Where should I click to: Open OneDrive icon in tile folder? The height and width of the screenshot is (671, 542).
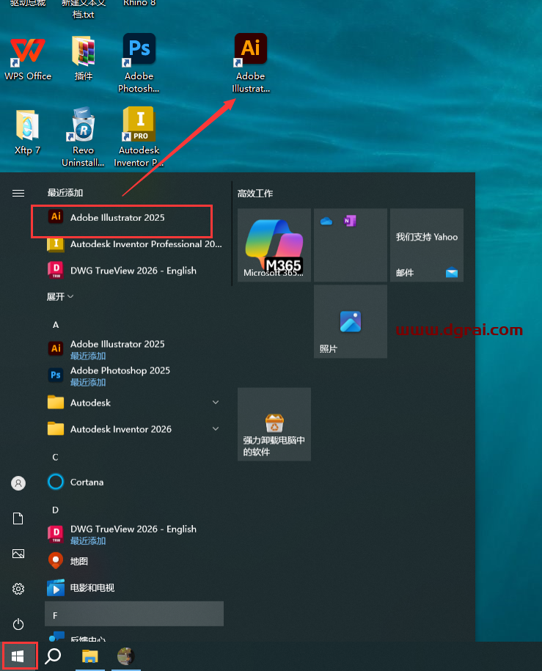pos(326,221)
